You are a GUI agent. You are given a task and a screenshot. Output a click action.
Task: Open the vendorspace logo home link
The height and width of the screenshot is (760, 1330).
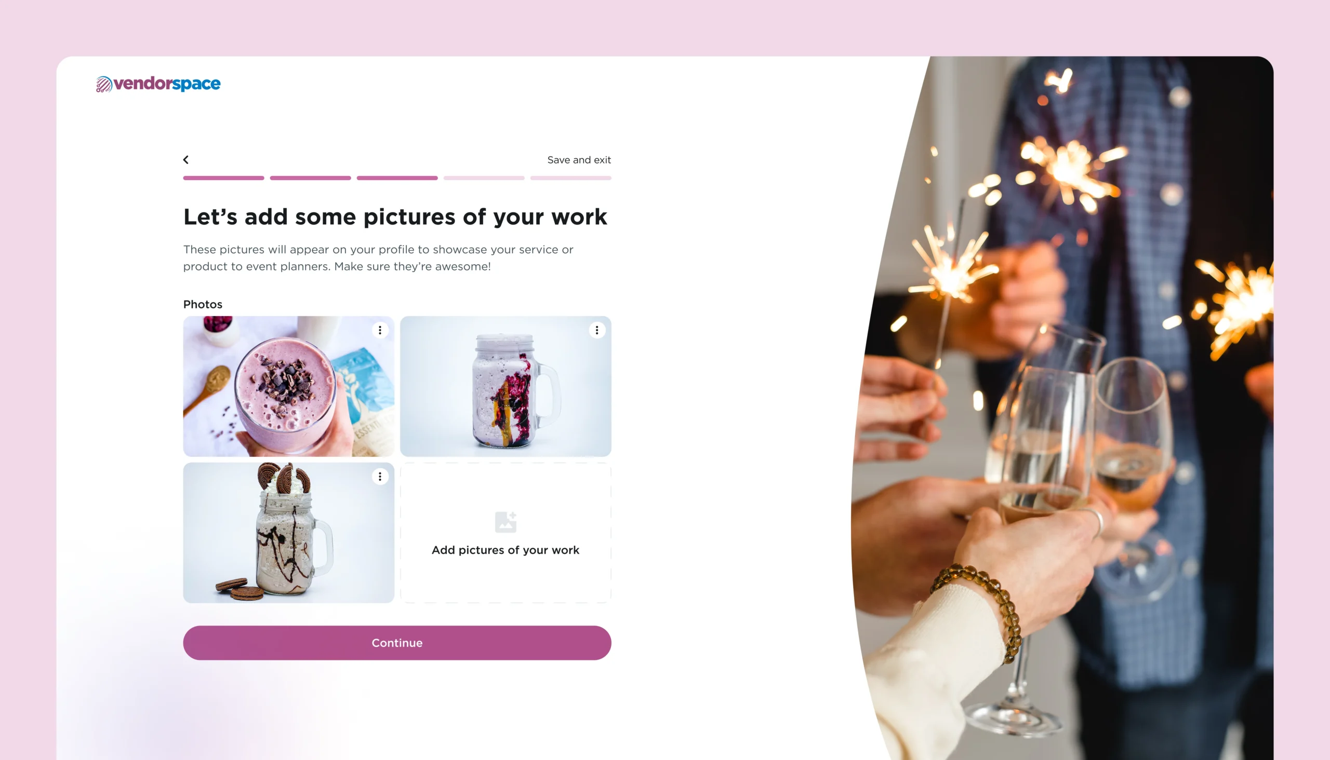(158, 84)
